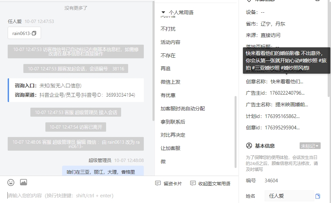This screenshot has height=203, width=331.
Task: Select the quick phrase 活动内容
Action: pyautogui.click(x=171, y=42)
